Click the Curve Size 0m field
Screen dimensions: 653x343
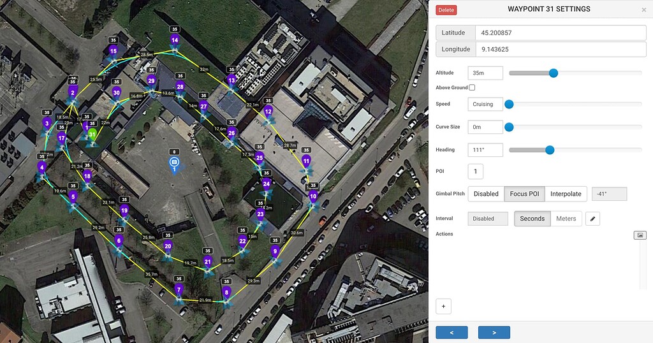click(x=485, y=127)
